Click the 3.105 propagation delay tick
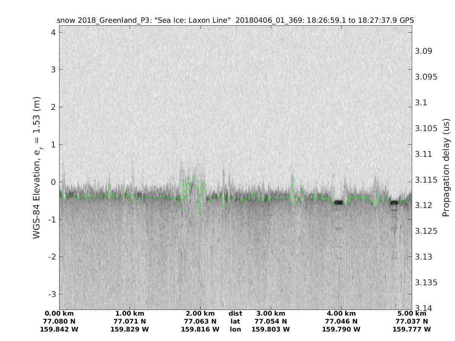Screen dimensions: 455x341 (x=426, y=128)
